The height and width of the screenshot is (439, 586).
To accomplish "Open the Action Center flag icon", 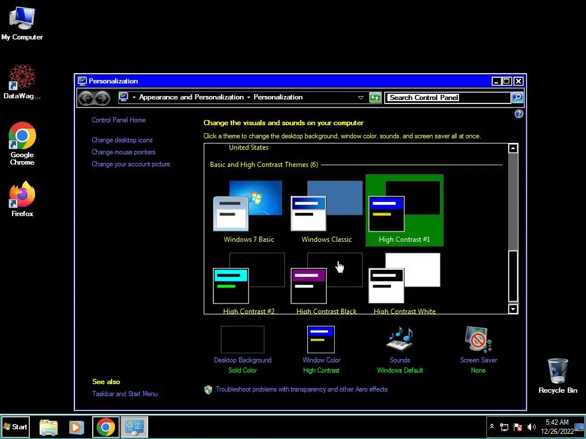I will (518, 426).
